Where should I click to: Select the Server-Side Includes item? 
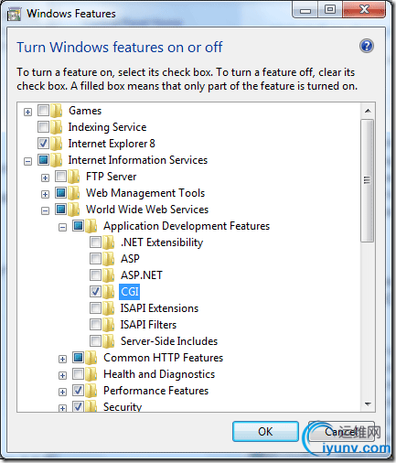coord(169,341)
